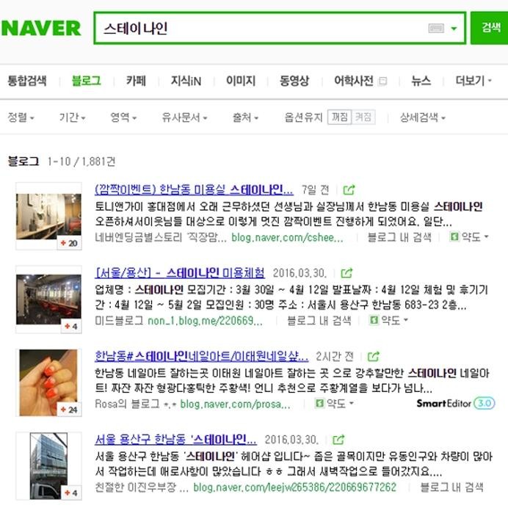This screenshot has width=508, height=508.
Task: Click blog name 네버엔딩금별스토리
Action: [161, 237]
